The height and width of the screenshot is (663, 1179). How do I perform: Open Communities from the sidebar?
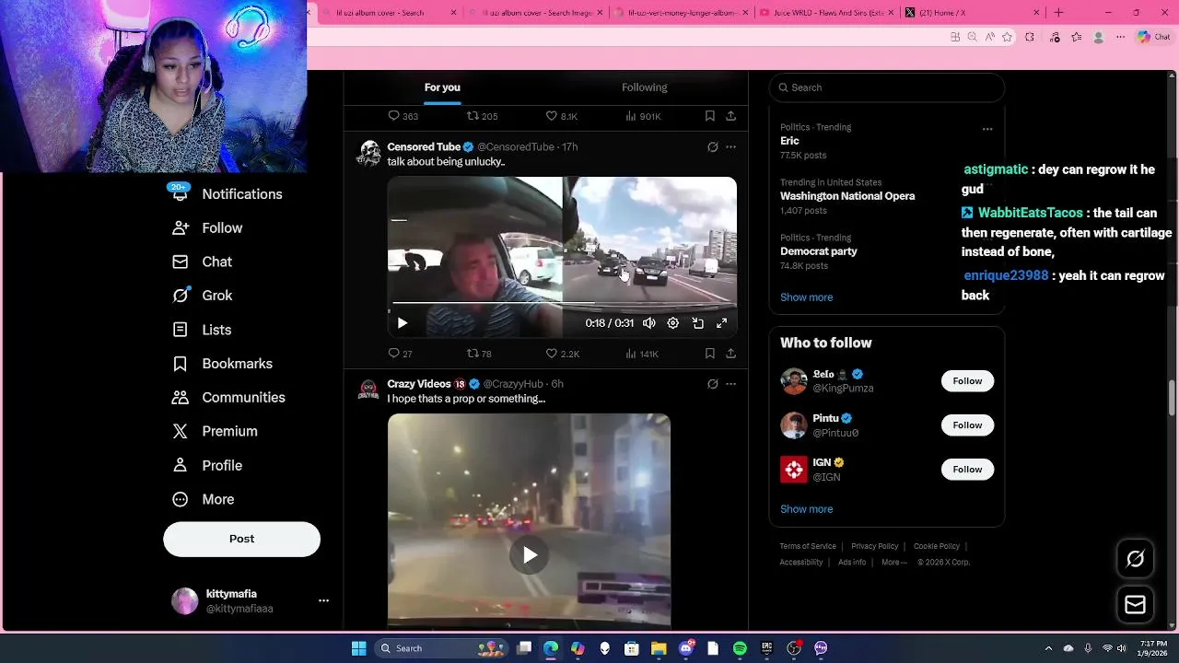pyautogui.click(x=228, y=398)
